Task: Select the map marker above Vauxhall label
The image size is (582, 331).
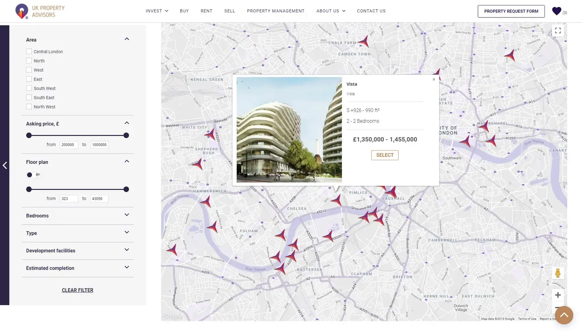Action: 391,192
